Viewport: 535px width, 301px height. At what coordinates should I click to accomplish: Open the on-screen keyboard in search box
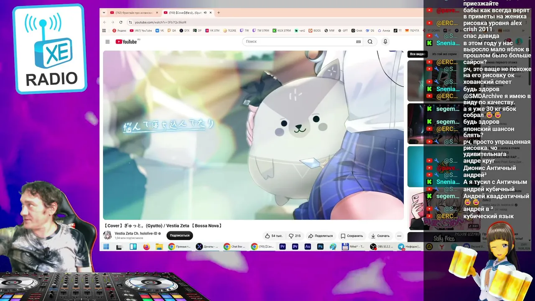click(358, 42)
